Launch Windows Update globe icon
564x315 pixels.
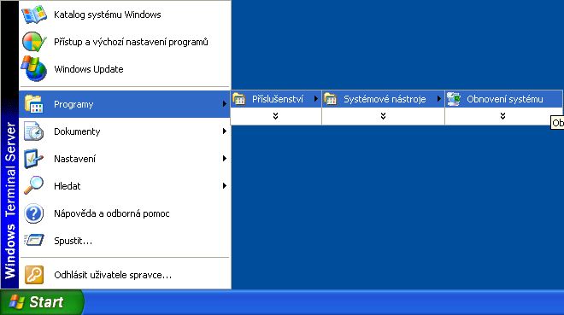coord(34,68)
